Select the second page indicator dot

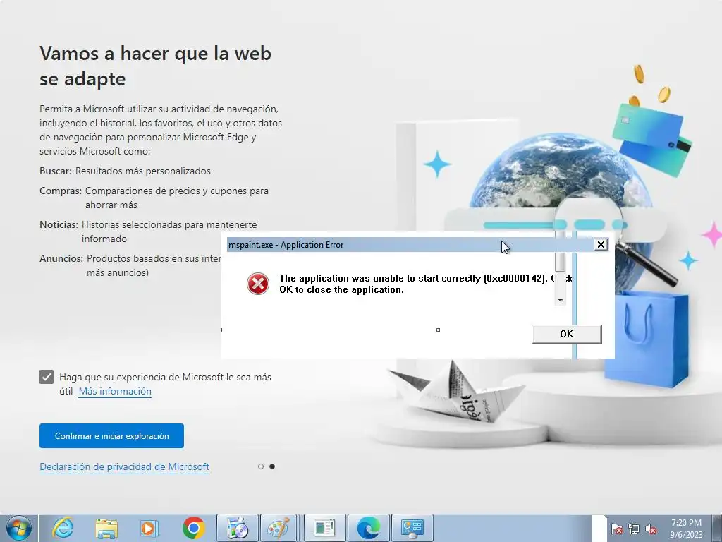click(x=272, y=466)
